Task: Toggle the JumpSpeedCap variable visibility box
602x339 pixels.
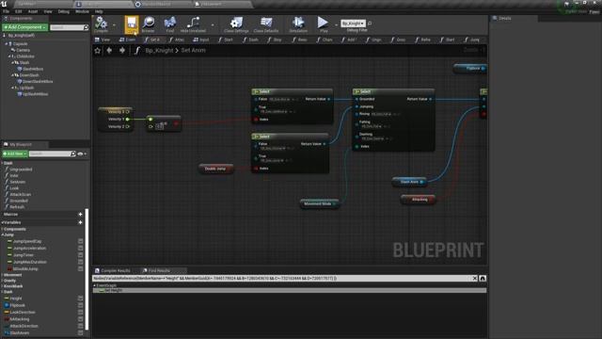Action: [x=81, y=241]
